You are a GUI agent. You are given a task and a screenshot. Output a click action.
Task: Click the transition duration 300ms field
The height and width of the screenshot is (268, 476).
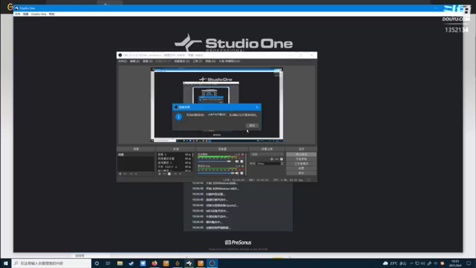268,163
